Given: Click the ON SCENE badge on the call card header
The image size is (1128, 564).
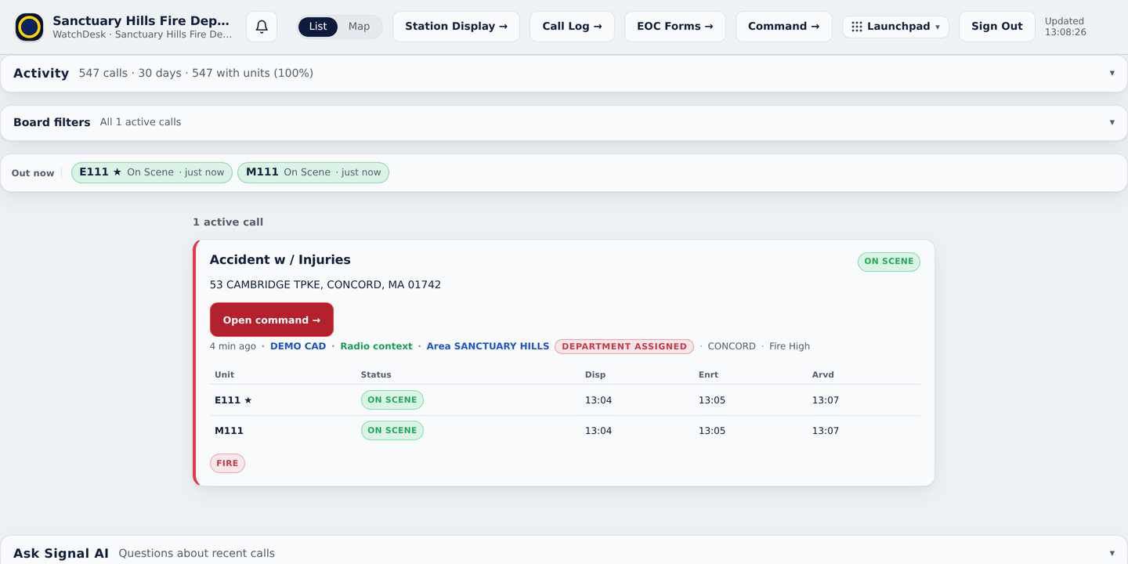Looking at the screenshot, I should [x=889, y=262].
